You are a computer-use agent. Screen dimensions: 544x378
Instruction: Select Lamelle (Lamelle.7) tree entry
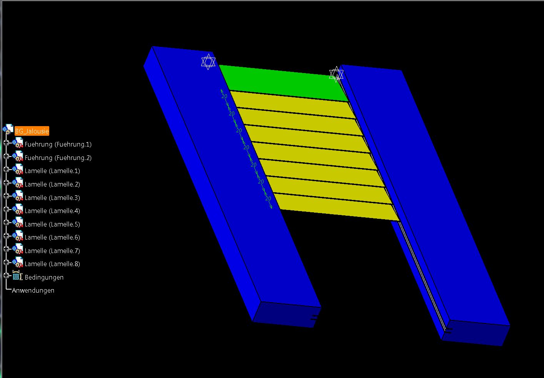pos(52,251)
